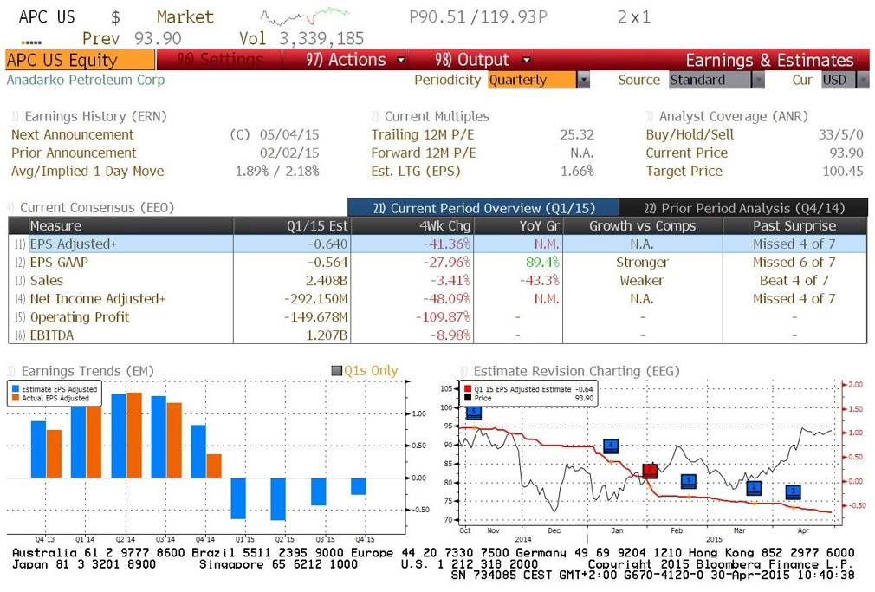The width and height of the screenshot is (875, 592).
Task: Click the -109.87% Operating Profit change
Action: 443,317
